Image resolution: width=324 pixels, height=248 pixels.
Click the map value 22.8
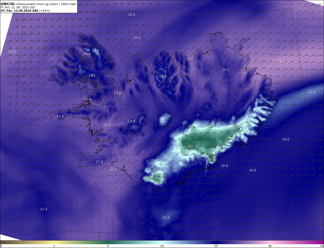pos(12,51)
